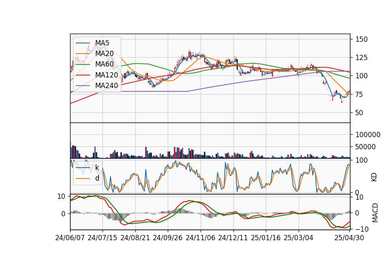
Task: Click the date label 24/08/21
Action: tap(135, 238)
